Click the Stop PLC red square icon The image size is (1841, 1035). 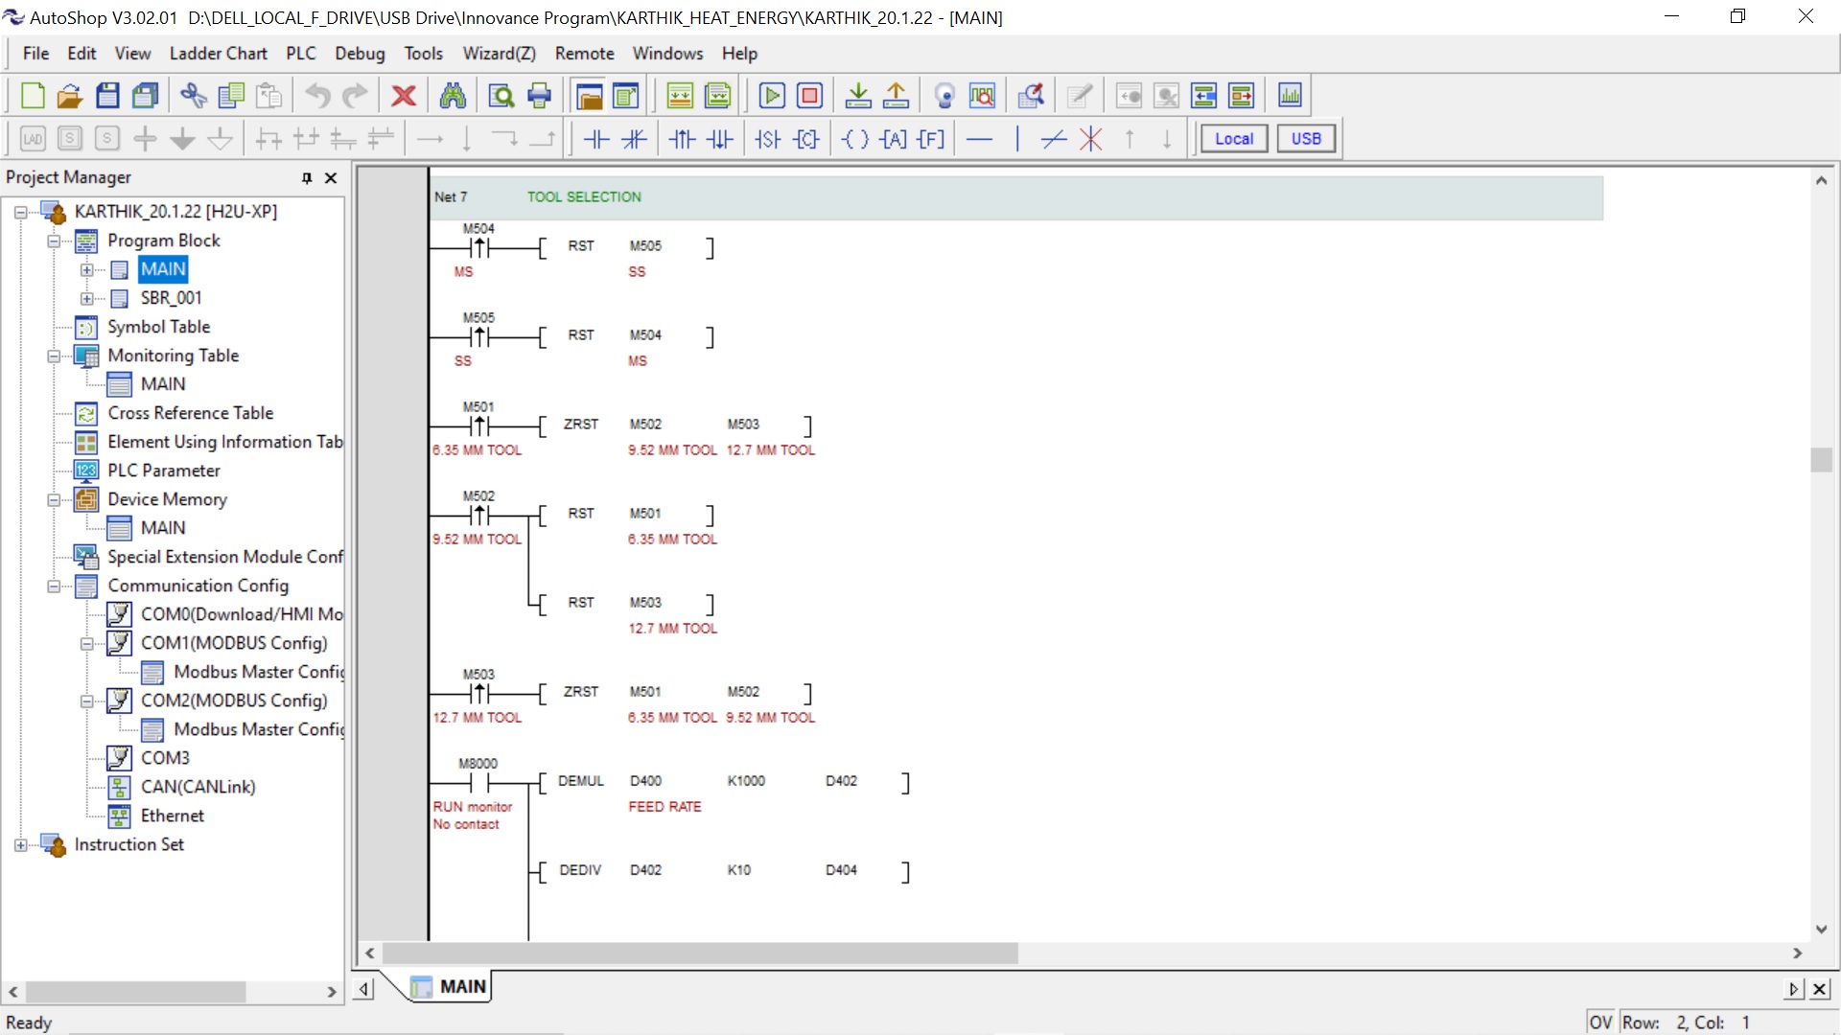point(810,96)
